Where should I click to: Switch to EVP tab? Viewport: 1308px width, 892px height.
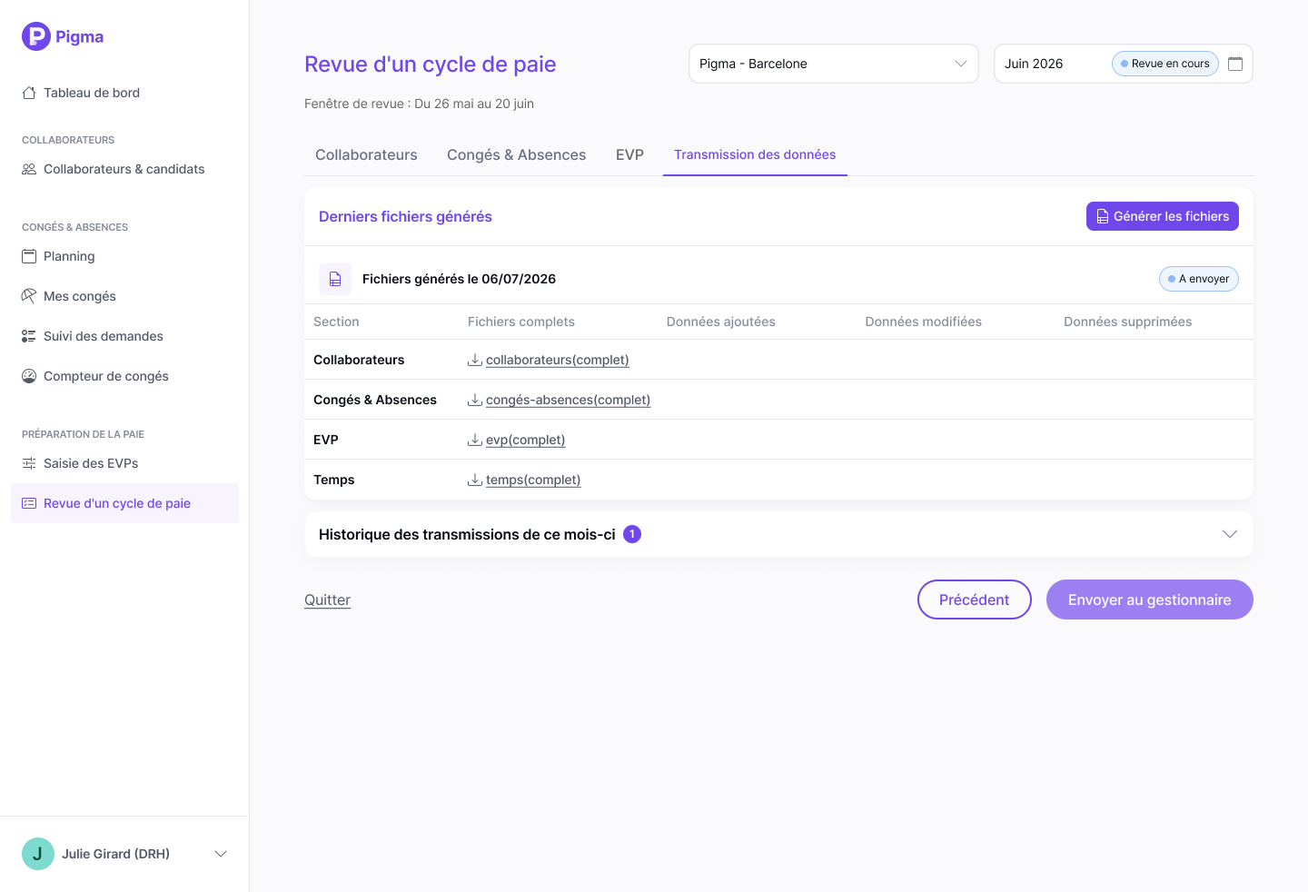629,155
